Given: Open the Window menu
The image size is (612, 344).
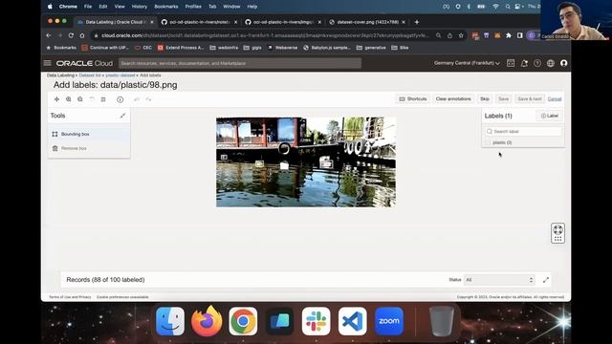Looking at the screenshot, I should [231, 7].
